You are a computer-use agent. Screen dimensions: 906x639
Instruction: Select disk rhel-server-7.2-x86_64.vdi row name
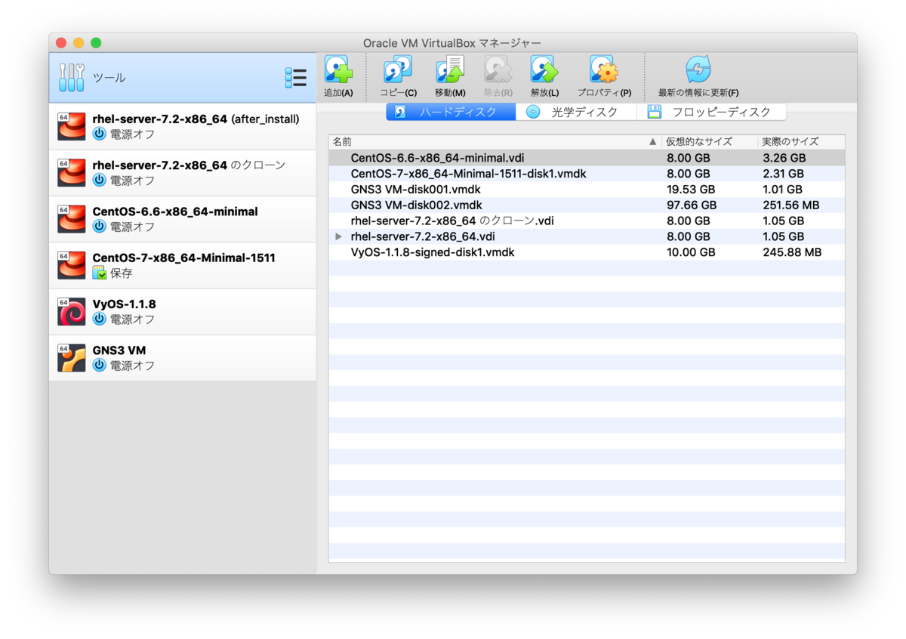coord(423,236)
